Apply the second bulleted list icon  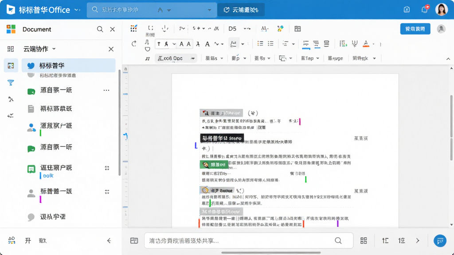coord(270,44)
